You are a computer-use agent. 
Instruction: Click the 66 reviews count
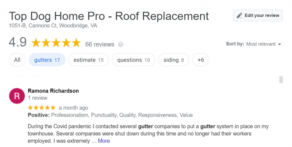[x=100, y=44]
